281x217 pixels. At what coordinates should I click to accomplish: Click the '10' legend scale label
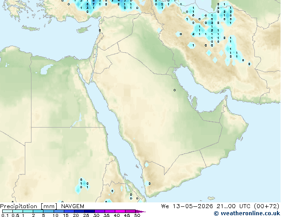[x=55, y=215]
